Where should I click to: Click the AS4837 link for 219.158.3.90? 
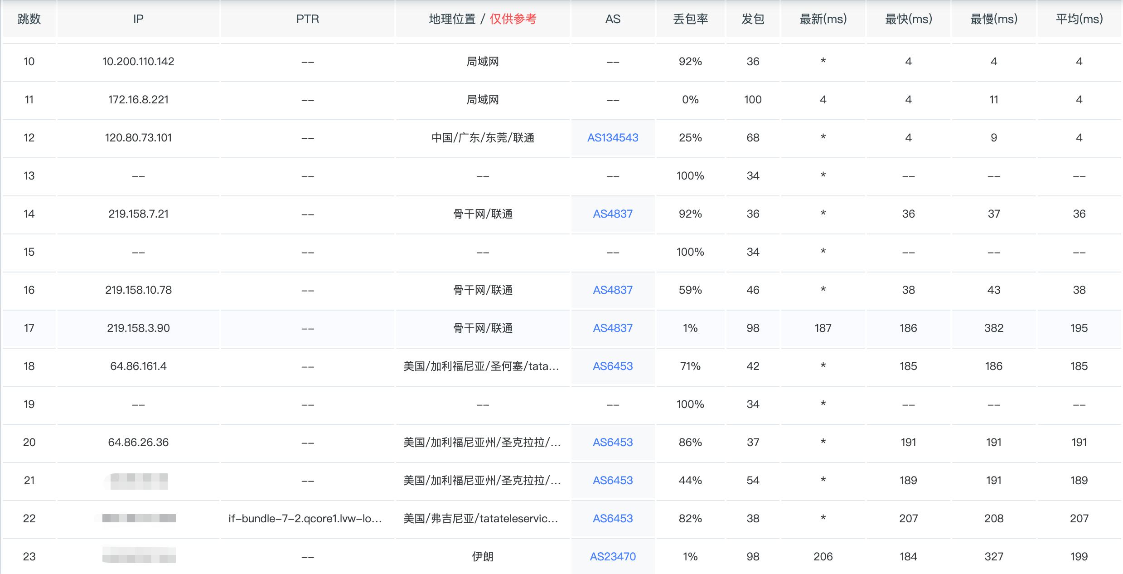612,328
